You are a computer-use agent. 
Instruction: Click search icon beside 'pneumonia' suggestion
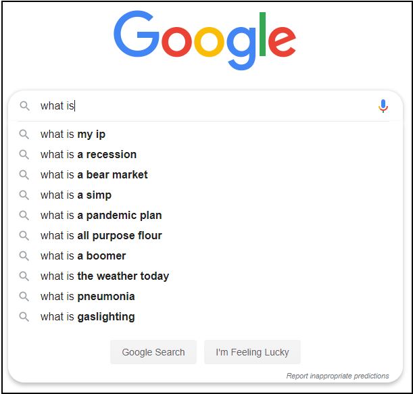pos(24,297)
